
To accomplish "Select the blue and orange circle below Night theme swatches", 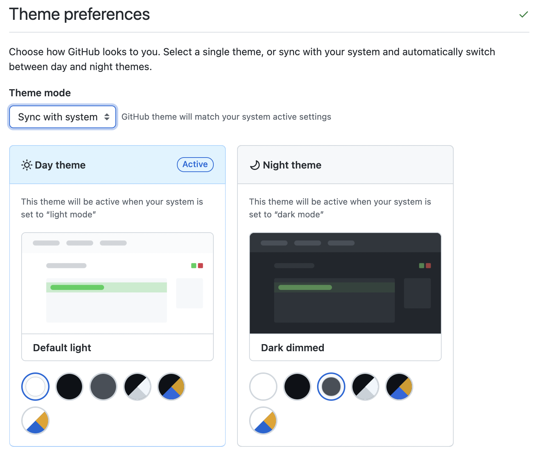I will point(263,421).
